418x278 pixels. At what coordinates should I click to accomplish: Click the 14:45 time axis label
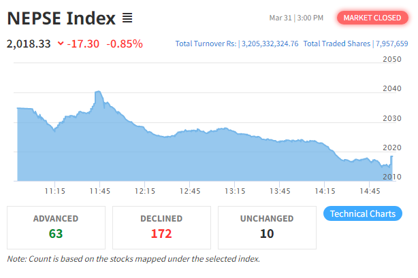[x=370, y=191]
